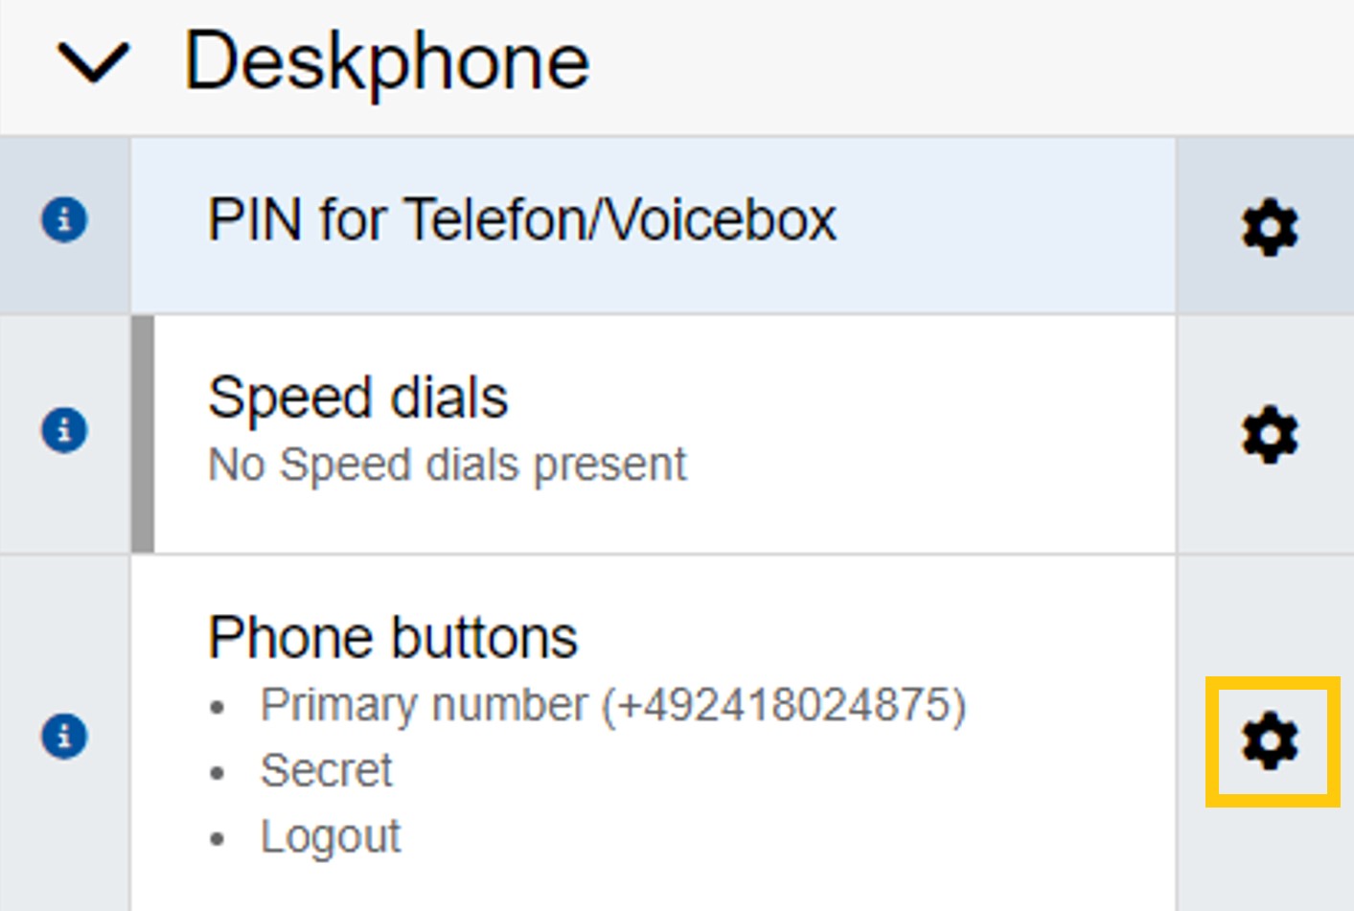The height and width of the screenshot is (911, 1354).
Task: Show info for PIN for Telefon/Voicebox
Action: 64,219
